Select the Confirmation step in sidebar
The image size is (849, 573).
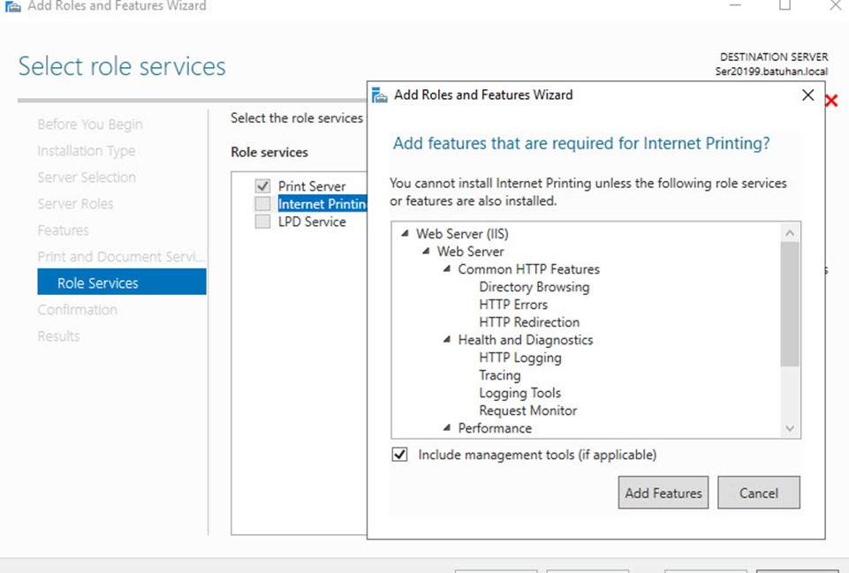coord(78,310)
